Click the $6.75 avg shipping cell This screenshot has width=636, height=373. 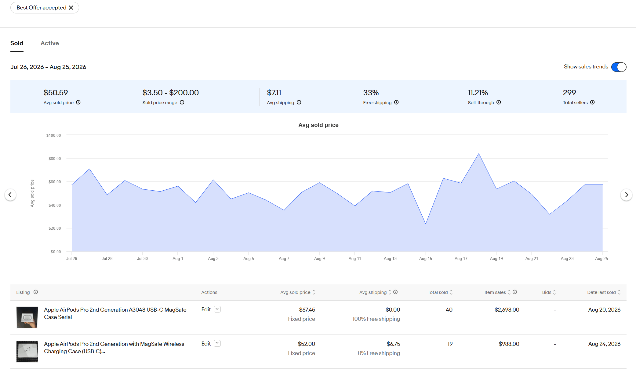point(394,344)
